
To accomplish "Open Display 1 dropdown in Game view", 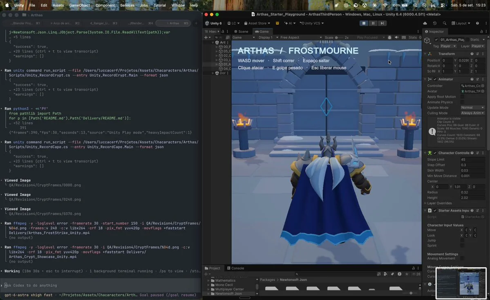I will click(x=268, y=38).
